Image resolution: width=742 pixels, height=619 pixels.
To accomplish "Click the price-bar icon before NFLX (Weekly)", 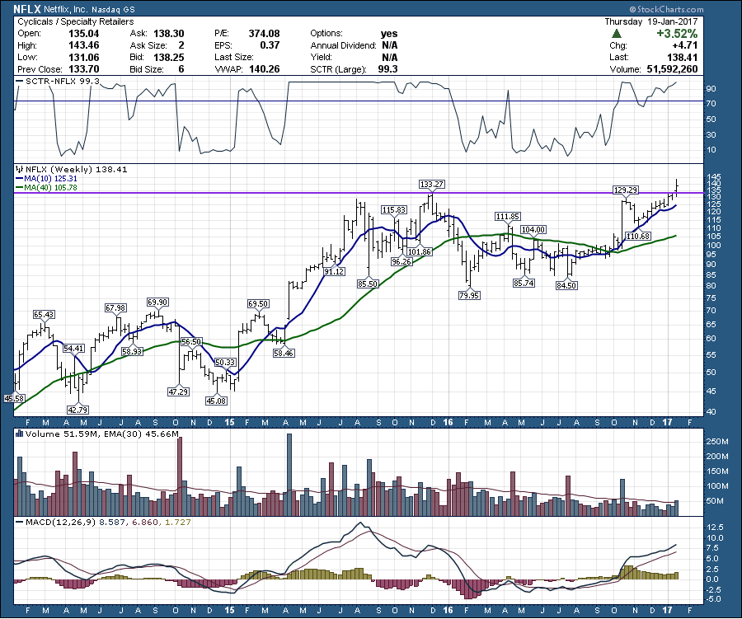I will pyautogui.click(x=20, y=169).
